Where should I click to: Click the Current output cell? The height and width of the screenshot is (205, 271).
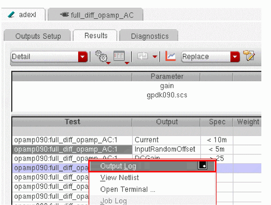click(166, 140)
